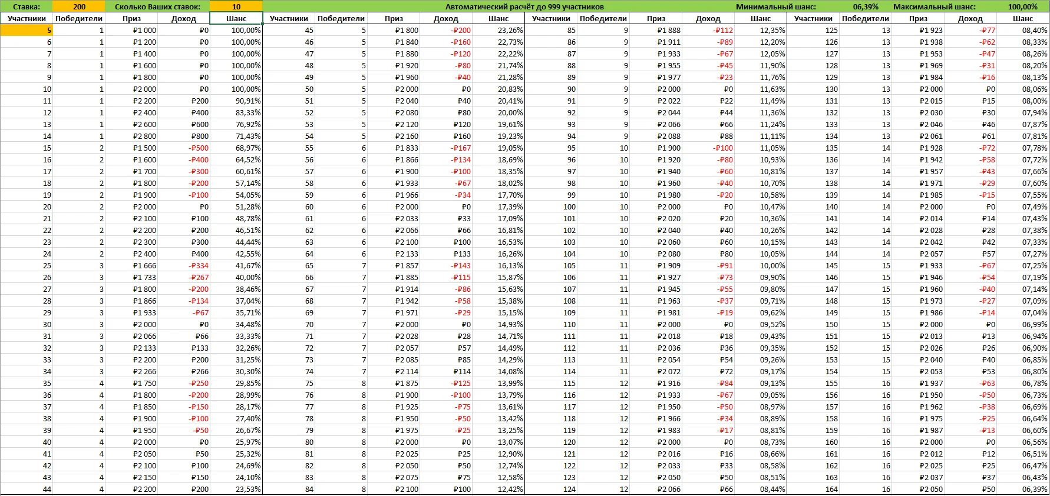
Task: Click the income cell ₽114
Action: click(x=446, y=371)
